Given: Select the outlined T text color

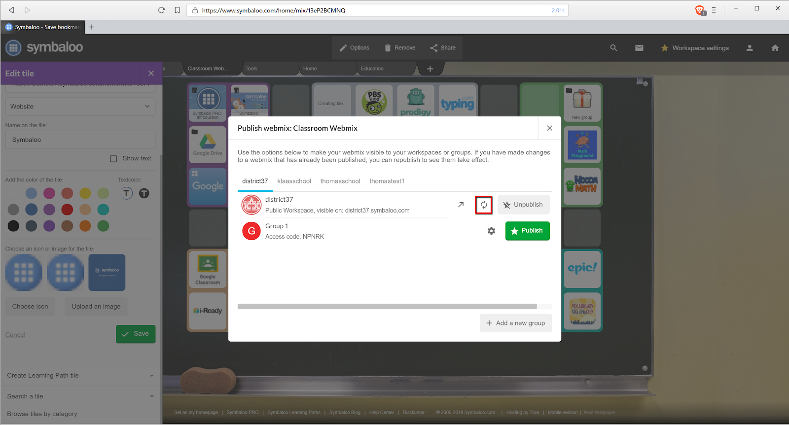Looking at the screenshot, I should pyautogui.click(x=127, y=193).
